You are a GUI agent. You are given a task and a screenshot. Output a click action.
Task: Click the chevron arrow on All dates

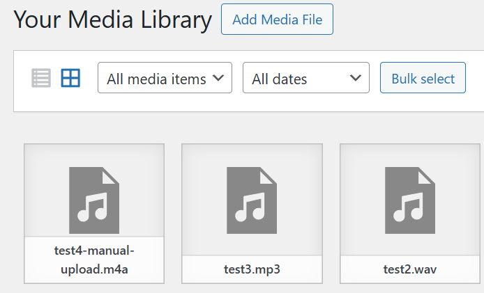point(356,78)
